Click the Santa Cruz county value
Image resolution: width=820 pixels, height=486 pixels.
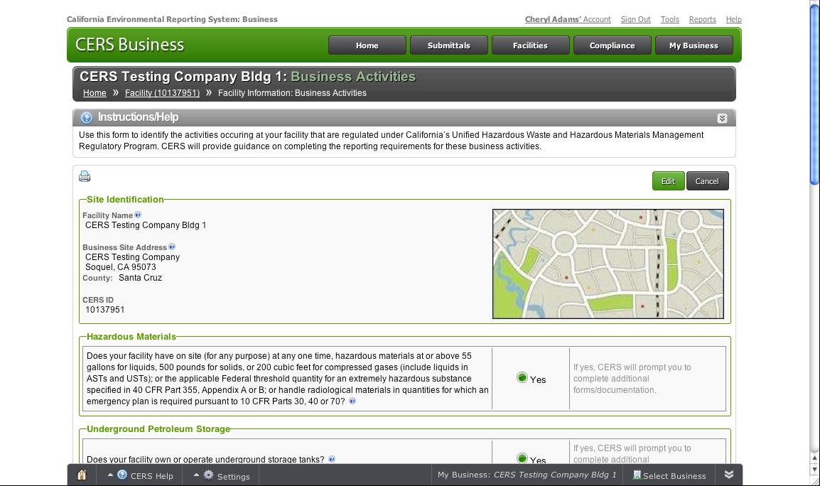[x=140, y=278]
